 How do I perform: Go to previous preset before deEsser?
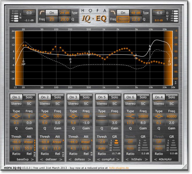42,159
